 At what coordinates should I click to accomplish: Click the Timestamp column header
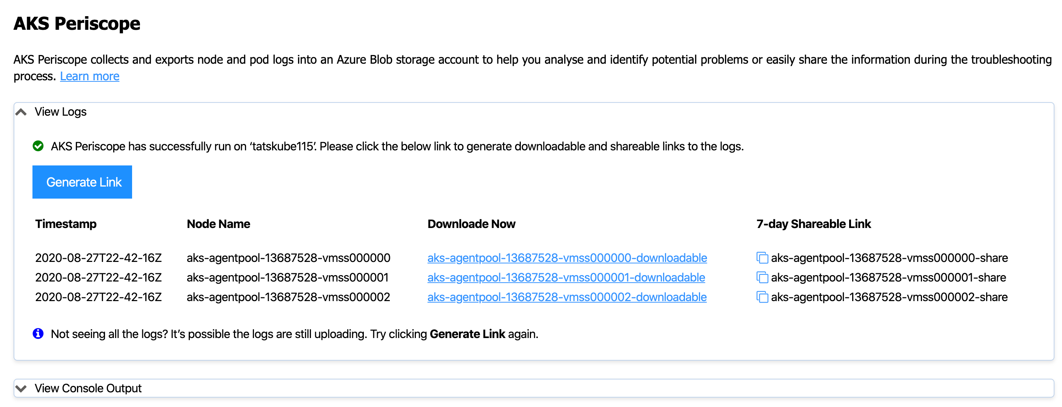tap(66, 224)
